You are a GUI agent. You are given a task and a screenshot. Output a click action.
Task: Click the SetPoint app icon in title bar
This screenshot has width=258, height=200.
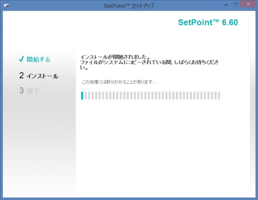click(x=6, y=5)
